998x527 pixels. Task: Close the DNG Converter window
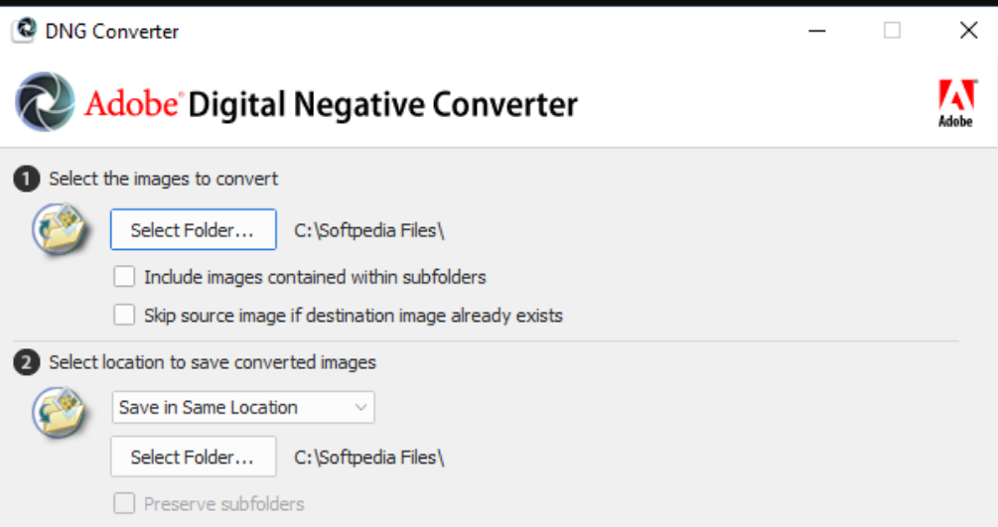coord(969,31)
